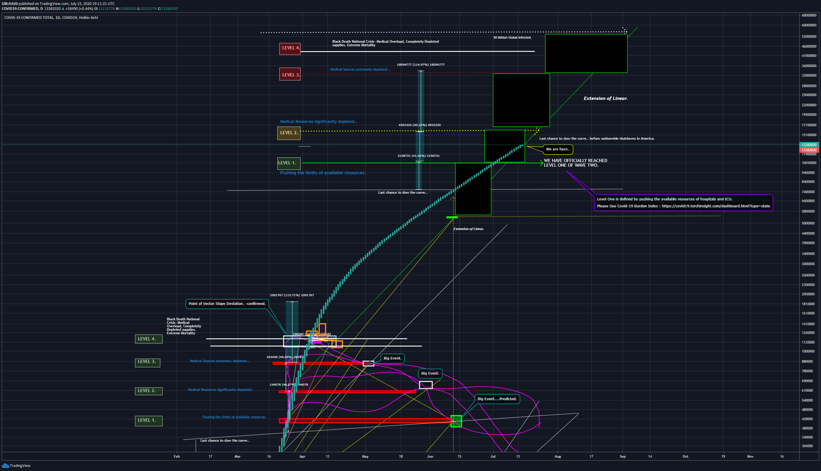
Task: Click the Big Event....Predicted. callout
Action: pos(497,399)
